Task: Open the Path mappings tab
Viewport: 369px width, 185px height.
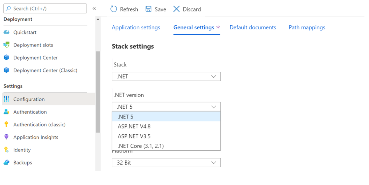Action: [307, 27]
